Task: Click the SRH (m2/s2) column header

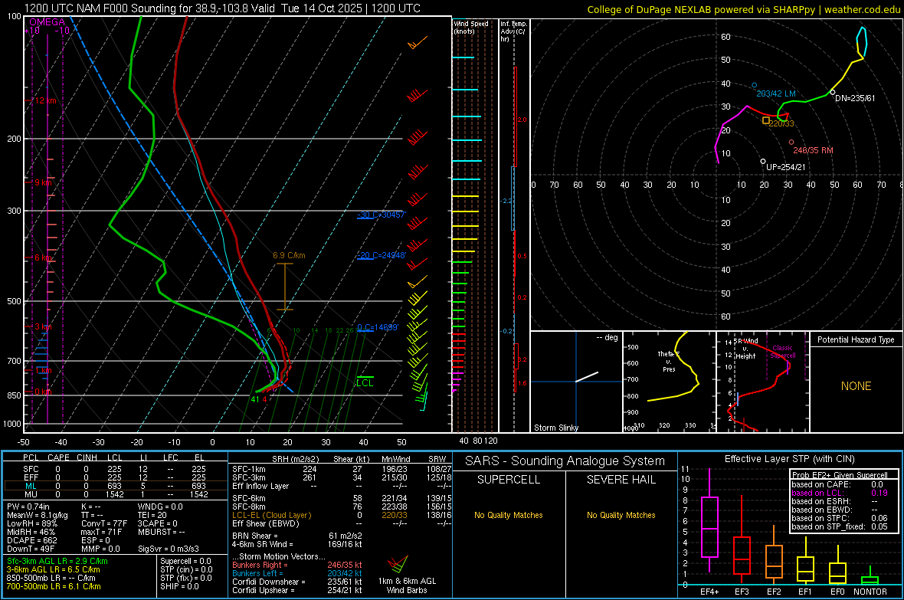Action: (295, 459)
